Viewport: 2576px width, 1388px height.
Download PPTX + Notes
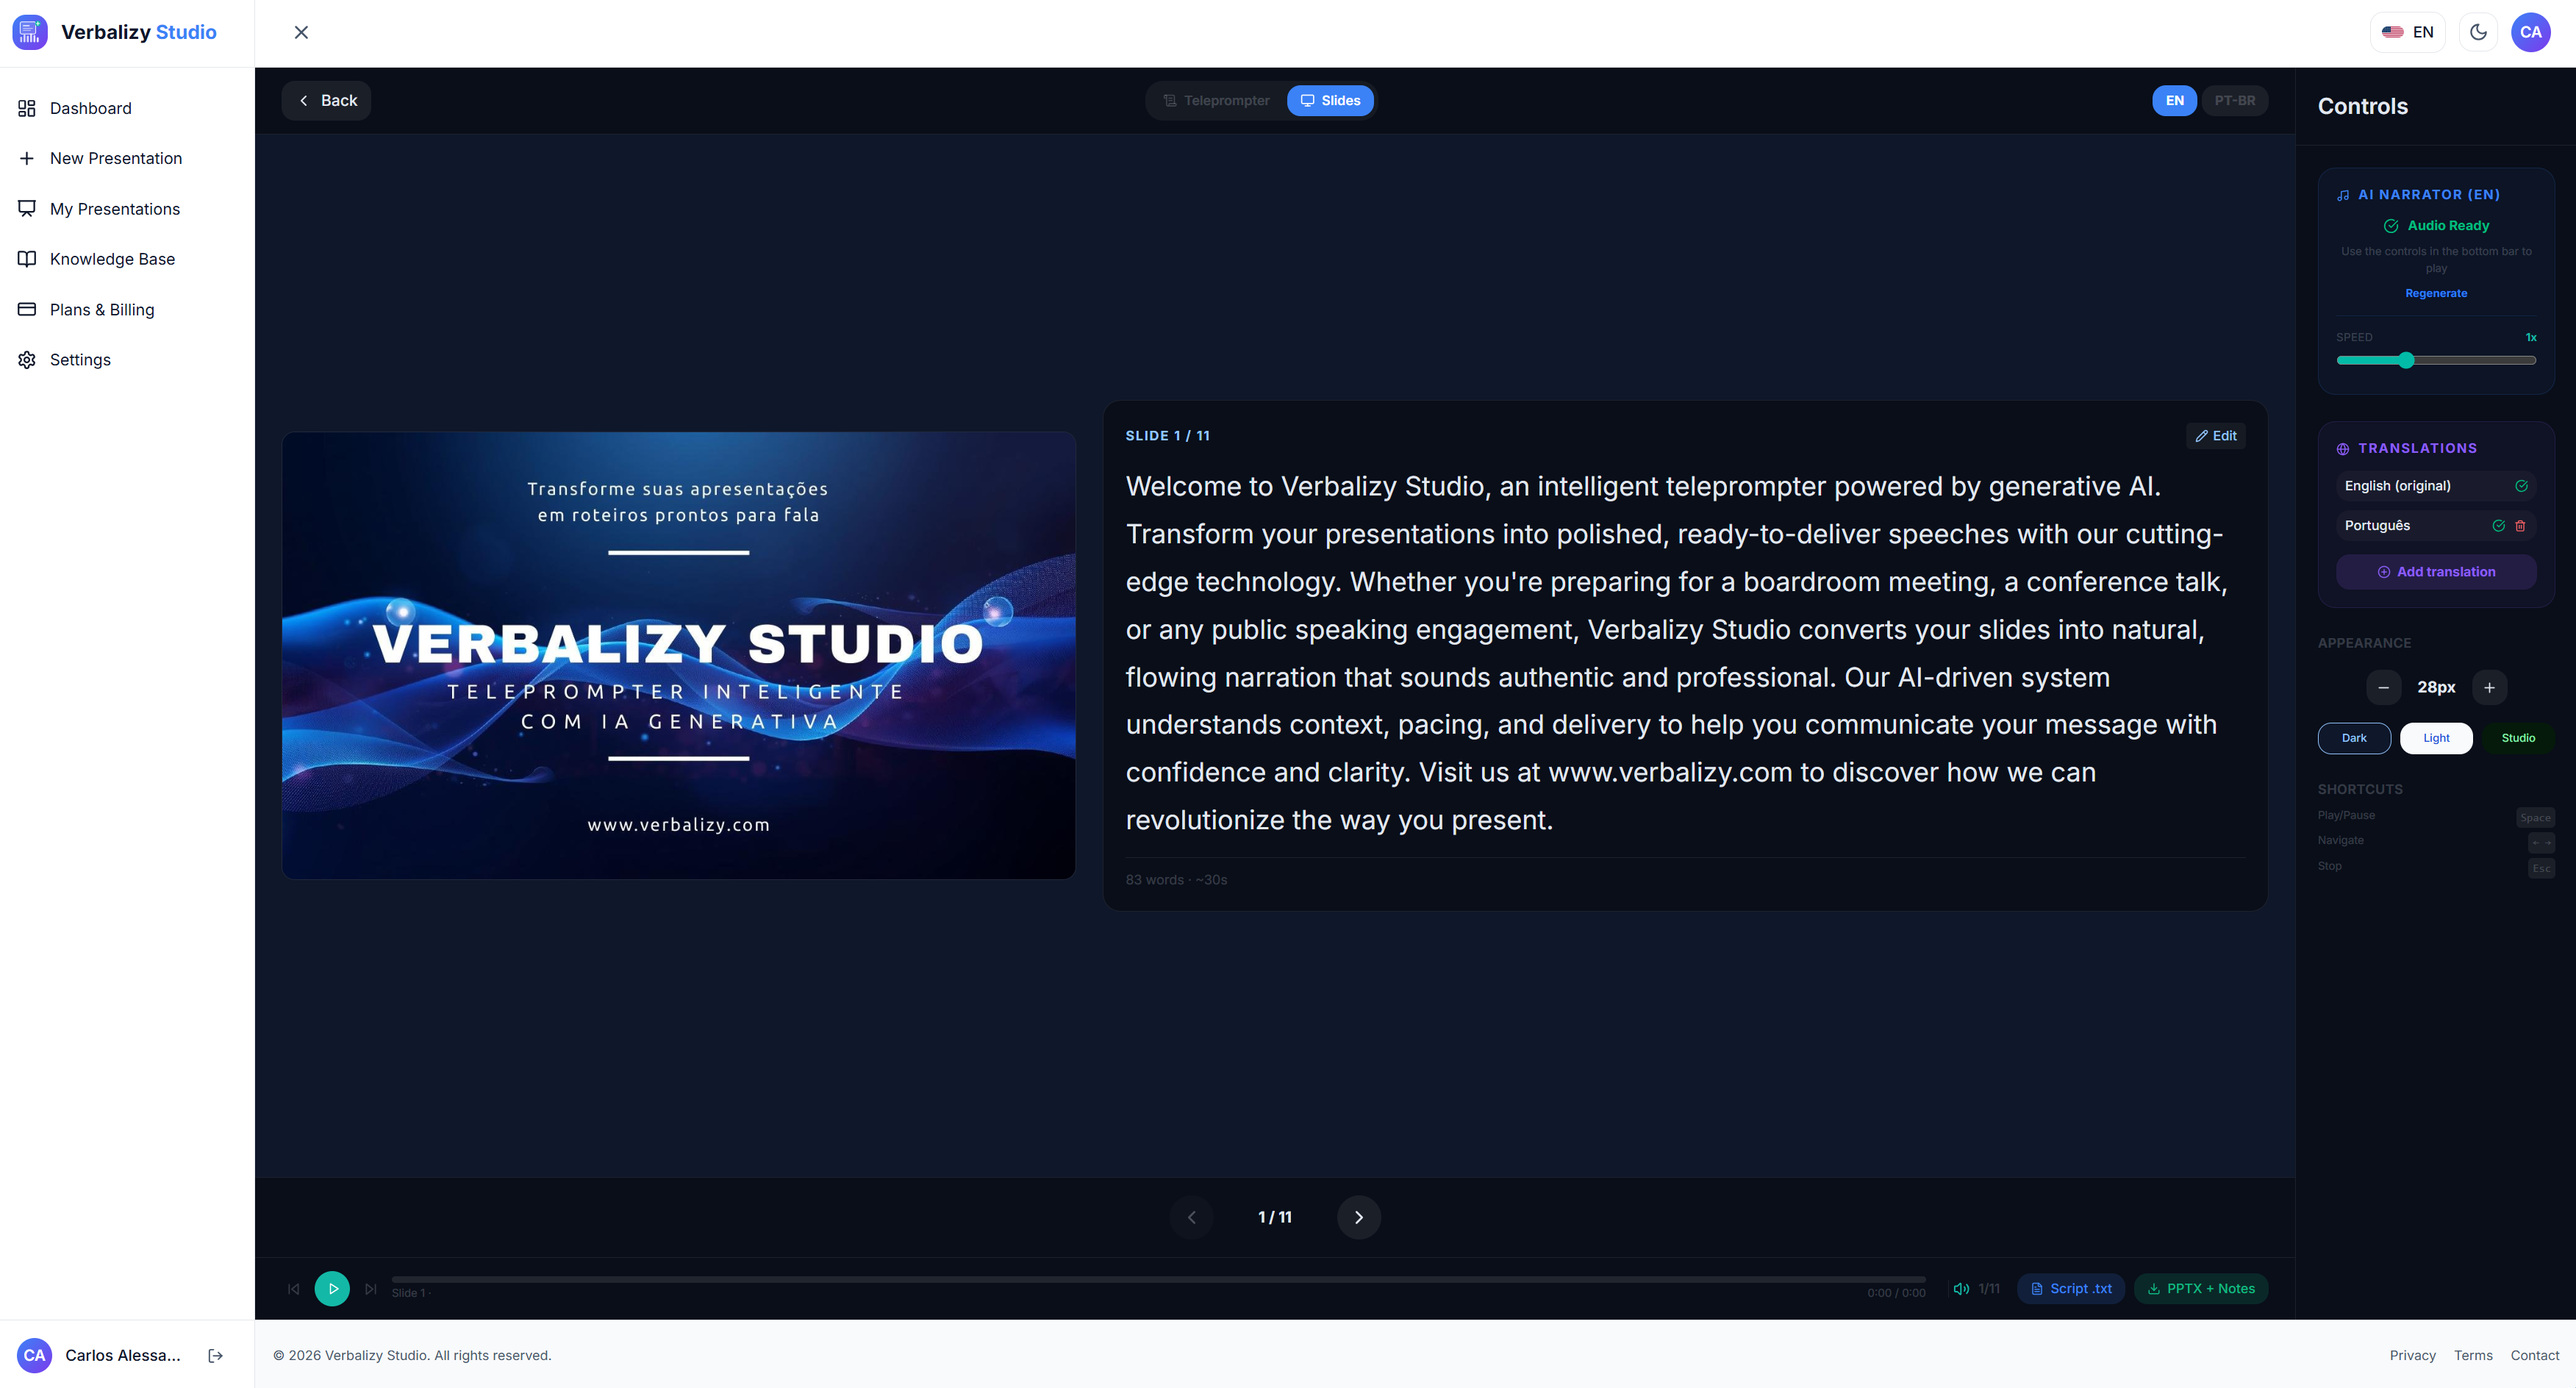[2201, 1289]
